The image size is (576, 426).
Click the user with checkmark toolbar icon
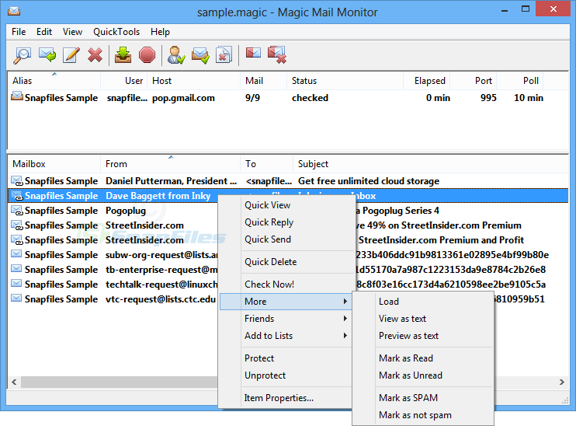(176, 55)
